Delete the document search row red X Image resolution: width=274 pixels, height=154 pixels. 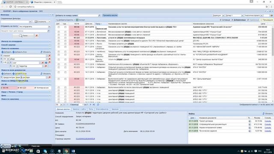coord(50,77)
